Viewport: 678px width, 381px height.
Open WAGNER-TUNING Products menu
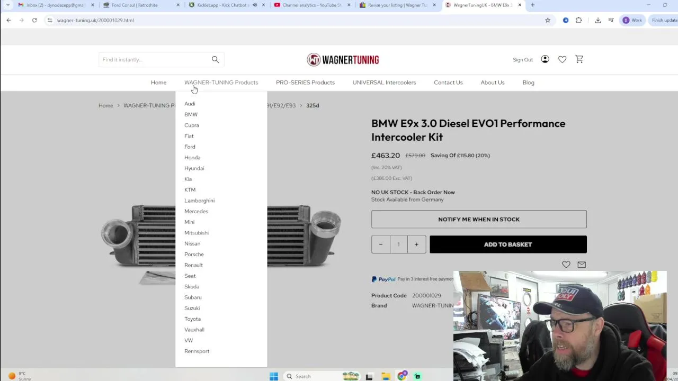[x=221, y=83]
